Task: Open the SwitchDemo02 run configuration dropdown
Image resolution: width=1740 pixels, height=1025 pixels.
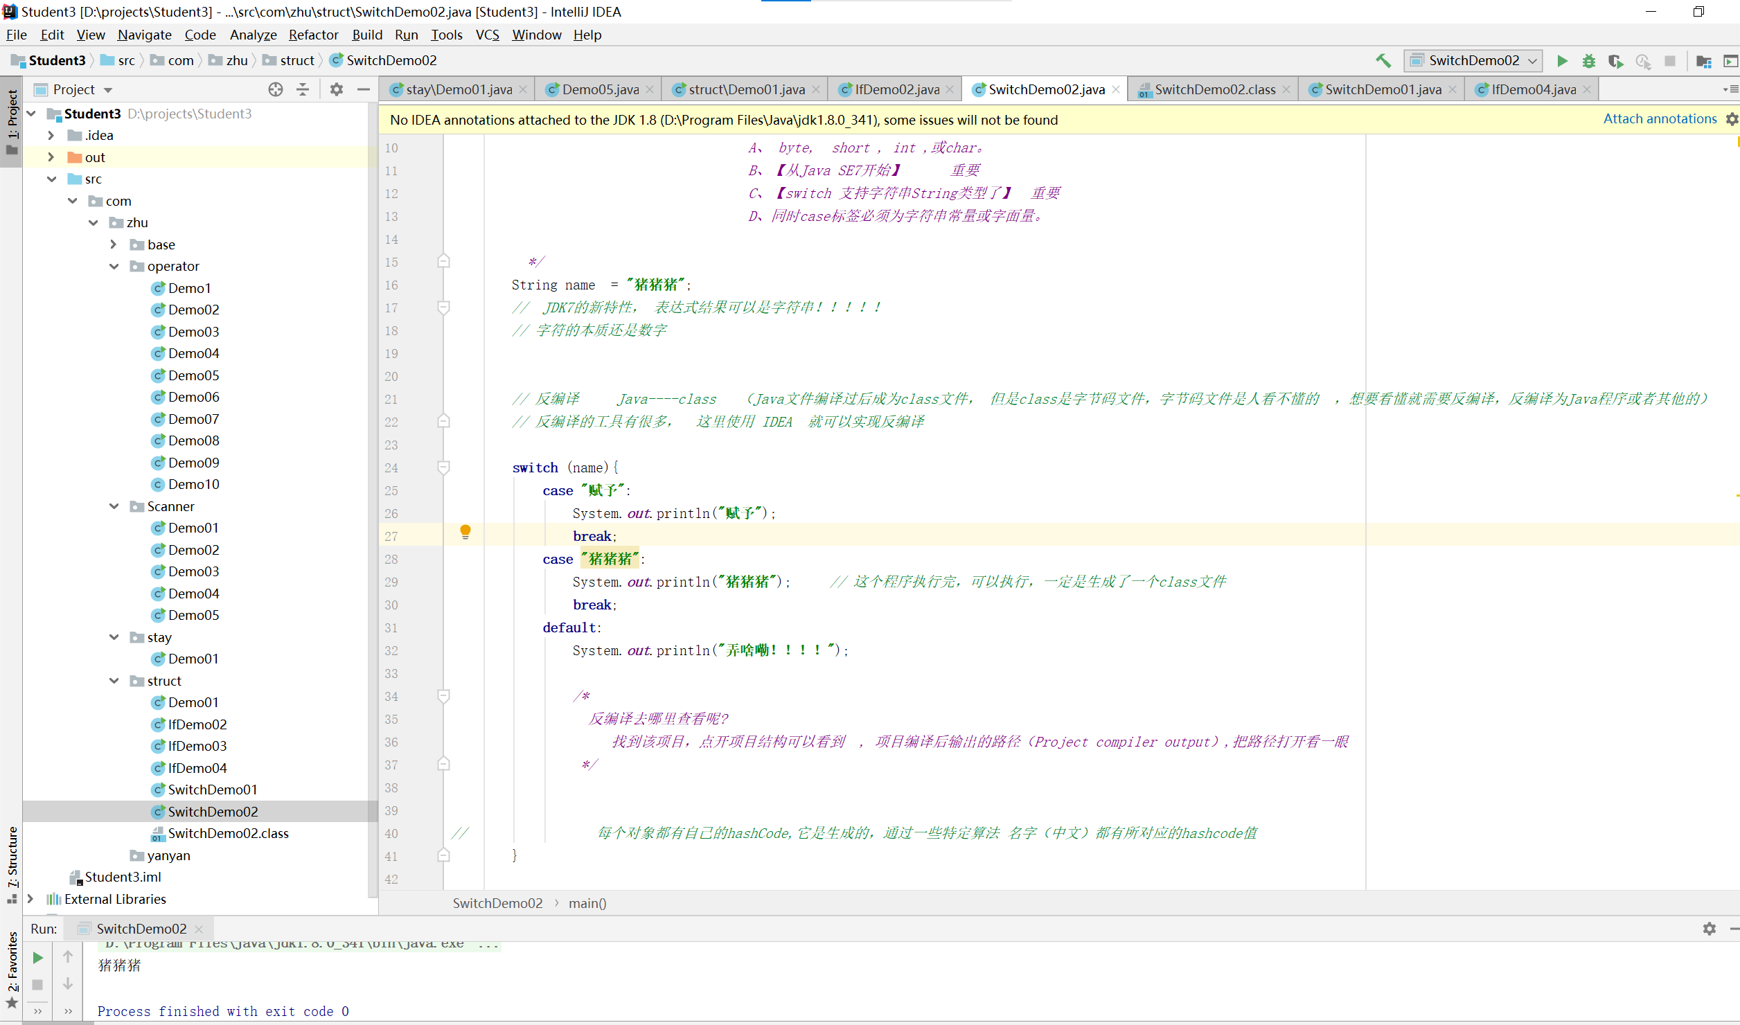Action: coord(1473,61)
